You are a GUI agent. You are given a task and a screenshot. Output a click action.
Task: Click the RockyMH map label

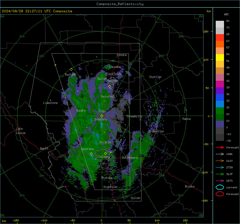point(70,75)
